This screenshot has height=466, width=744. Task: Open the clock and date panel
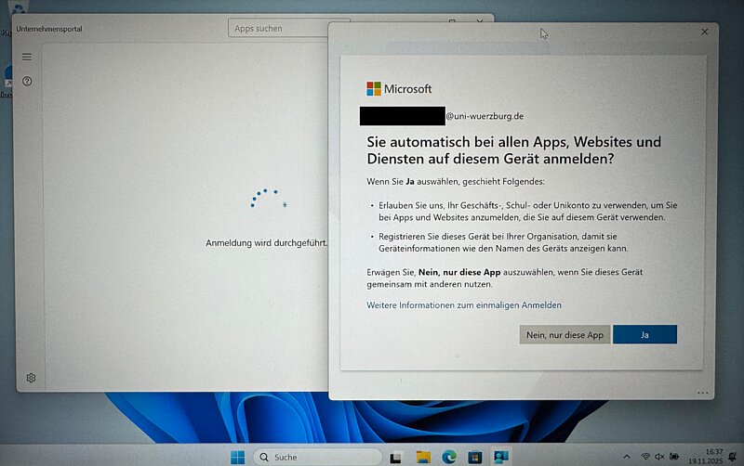713,457
